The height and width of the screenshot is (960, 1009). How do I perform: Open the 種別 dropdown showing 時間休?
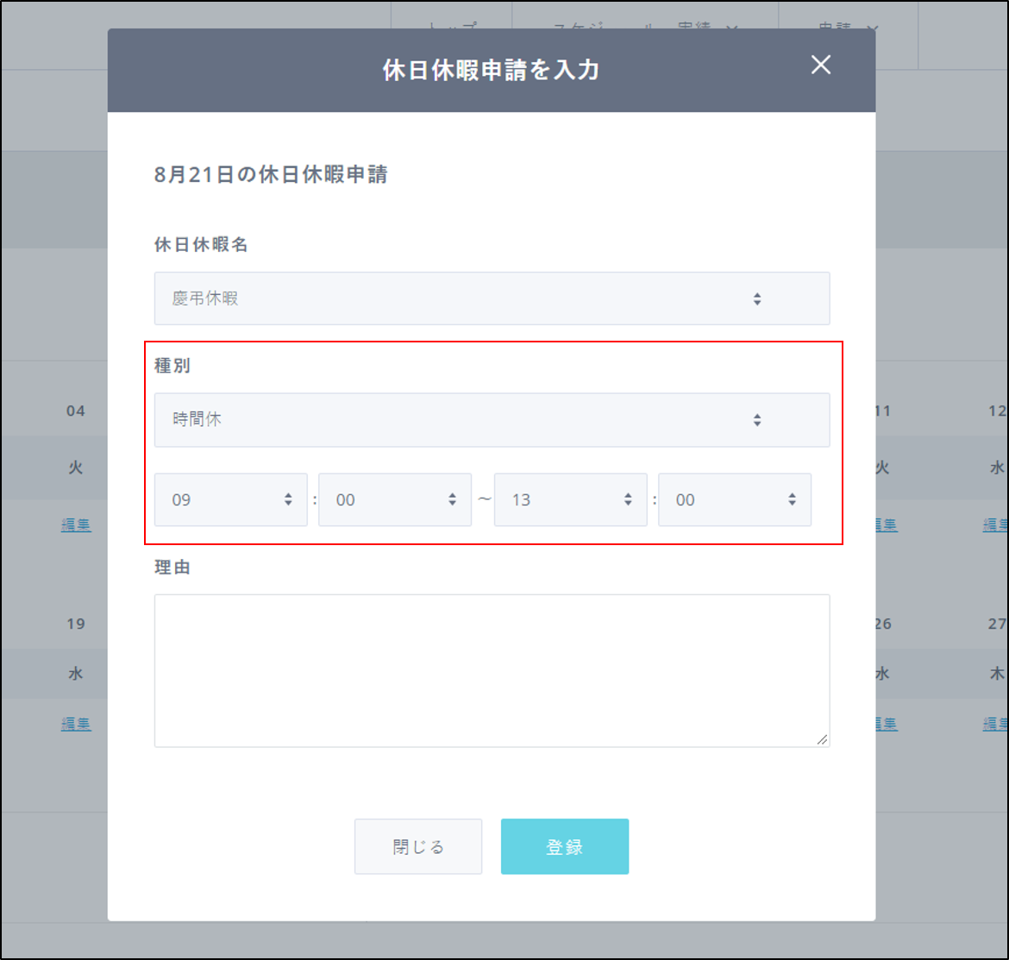(492, 420)
